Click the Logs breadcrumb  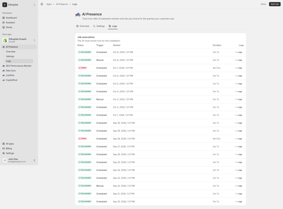click(75, 4)
